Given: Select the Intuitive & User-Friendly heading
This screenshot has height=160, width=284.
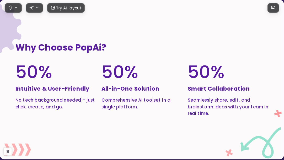Looking at the screenshot, I should pyautogui.click(x=52, y=89).
